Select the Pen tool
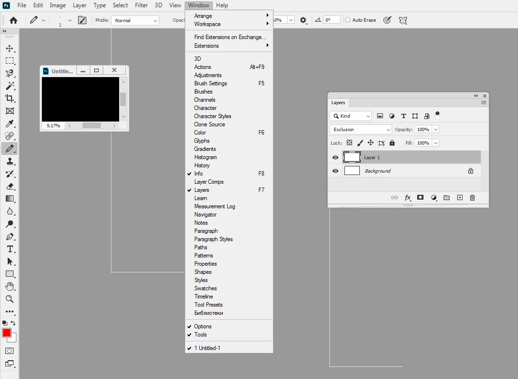 10,236
